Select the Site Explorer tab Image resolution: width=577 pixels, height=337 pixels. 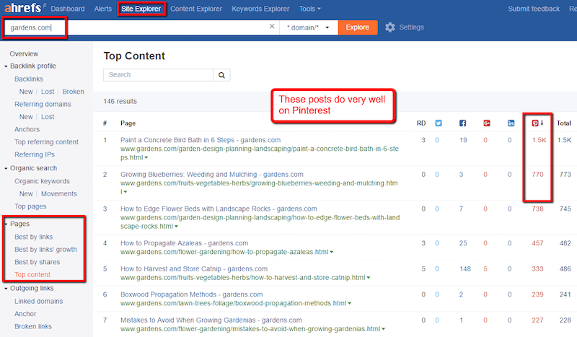[141, 9]
